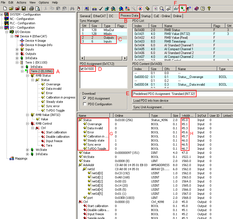233x219 pixels.
Task: Click the Open file folder icon
Action: (11, 9)
